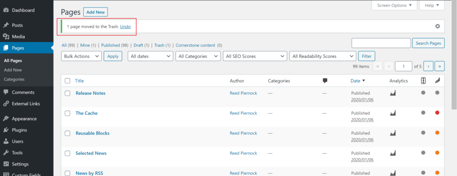
Task: Check the Reusable Blocks row checkbox
Action: [x=68, y=133]
